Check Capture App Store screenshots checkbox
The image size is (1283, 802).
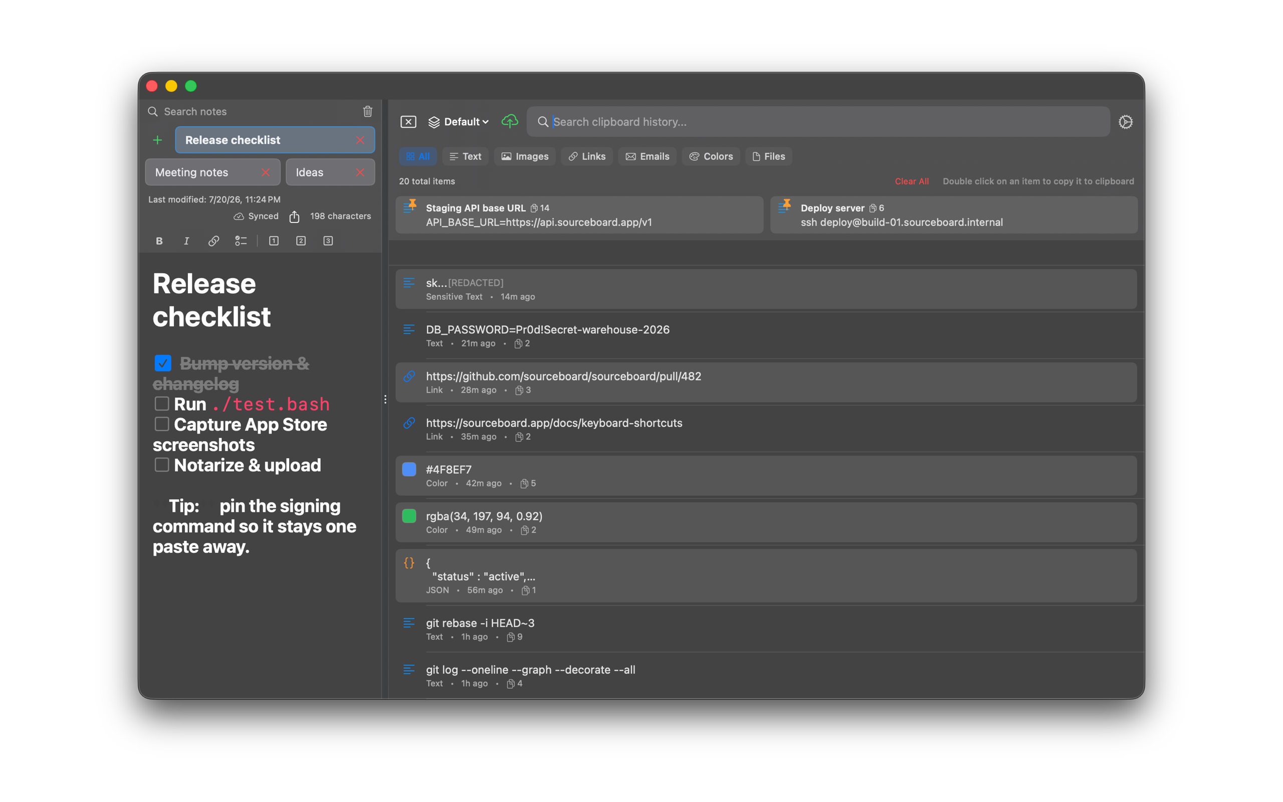click(162, 424)
